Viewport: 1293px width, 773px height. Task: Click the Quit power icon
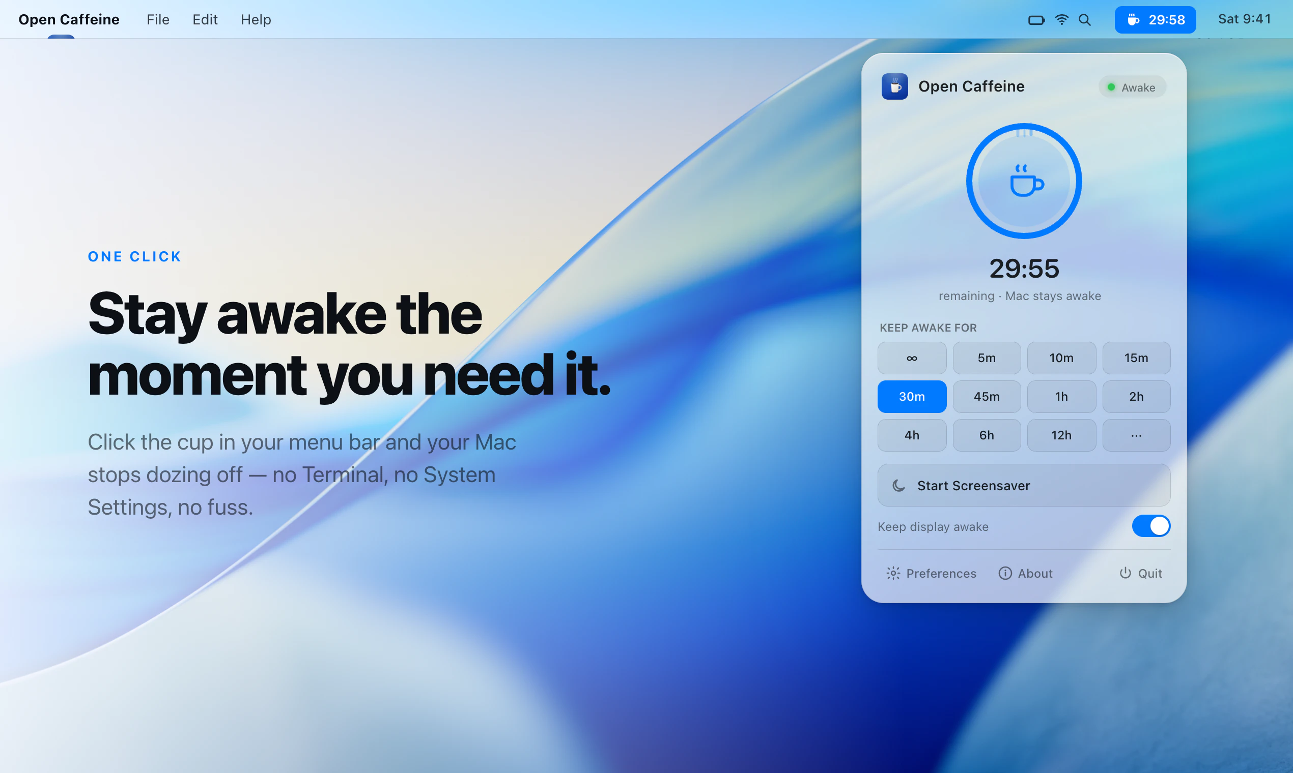tap(1125, 573)
